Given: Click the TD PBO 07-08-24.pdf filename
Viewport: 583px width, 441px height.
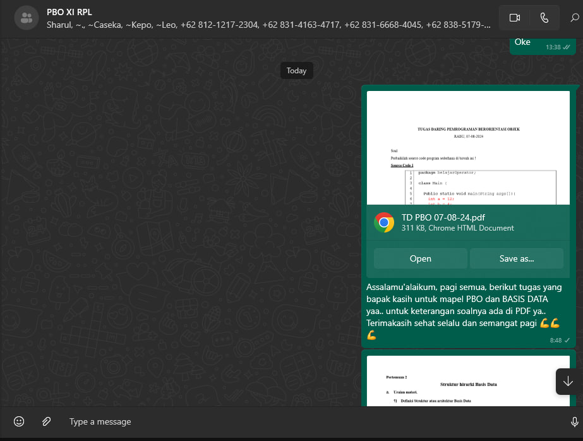Looking at the screenshot, I should pos(443,217).
